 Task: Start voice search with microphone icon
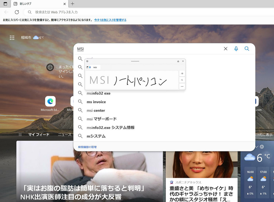pos(236,49)
